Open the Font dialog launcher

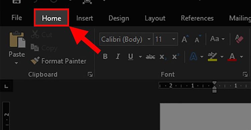(245, 74)
